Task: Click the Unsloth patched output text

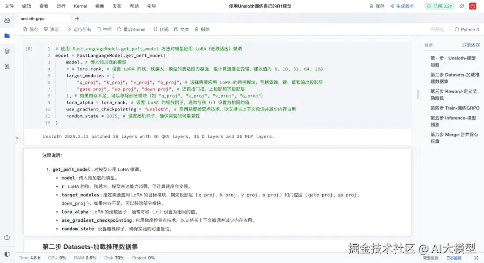Action: pos(158,136)
